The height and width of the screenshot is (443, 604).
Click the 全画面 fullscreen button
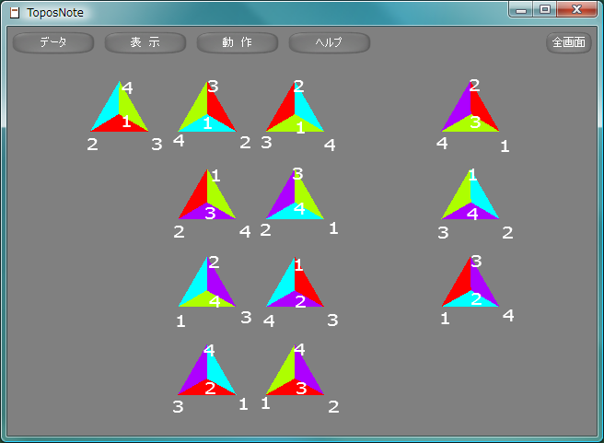[569, 42]
